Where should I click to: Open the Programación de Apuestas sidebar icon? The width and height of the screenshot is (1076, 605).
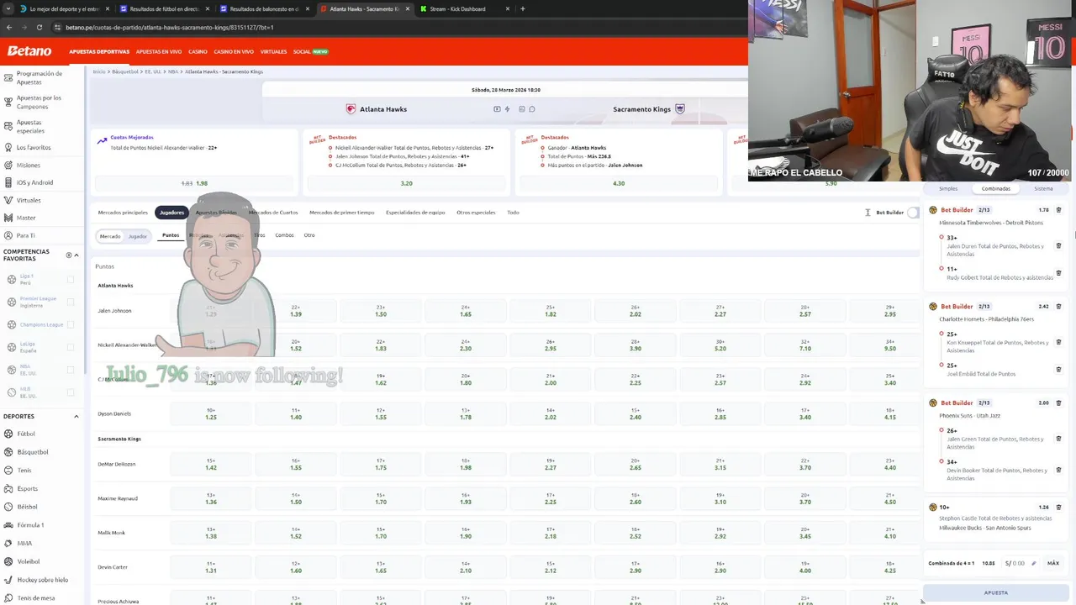pyautogui.click(x=8, y=77)
